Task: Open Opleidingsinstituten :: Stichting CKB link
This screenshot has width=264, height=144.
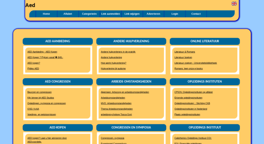Action: tap(192, 103)
